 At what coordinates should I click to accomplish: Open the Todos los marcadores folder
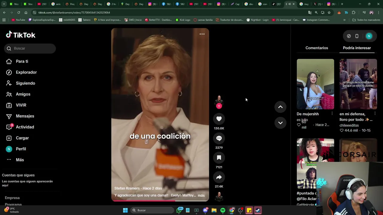coord(366,20)
